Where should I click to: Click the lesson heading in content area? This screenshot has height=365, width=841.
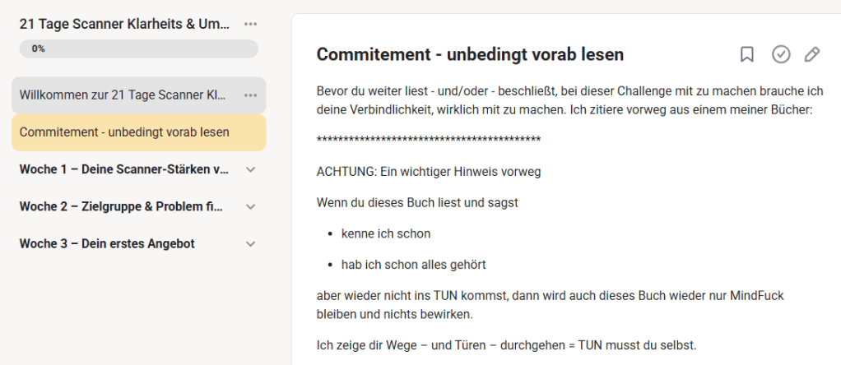470,54
